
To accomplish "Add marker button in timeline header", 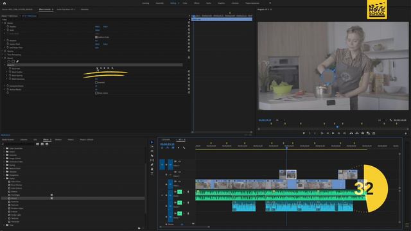I will [179, 148].
